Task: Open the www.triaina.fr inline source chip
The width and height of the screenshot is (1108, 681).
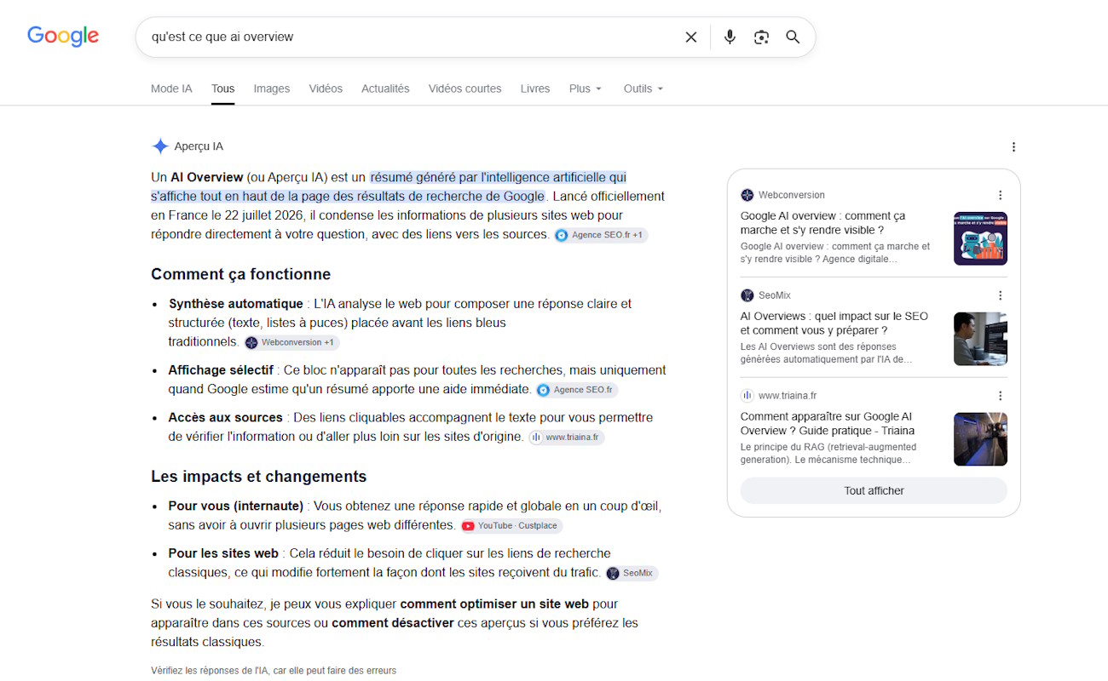Action: point(566,438)
